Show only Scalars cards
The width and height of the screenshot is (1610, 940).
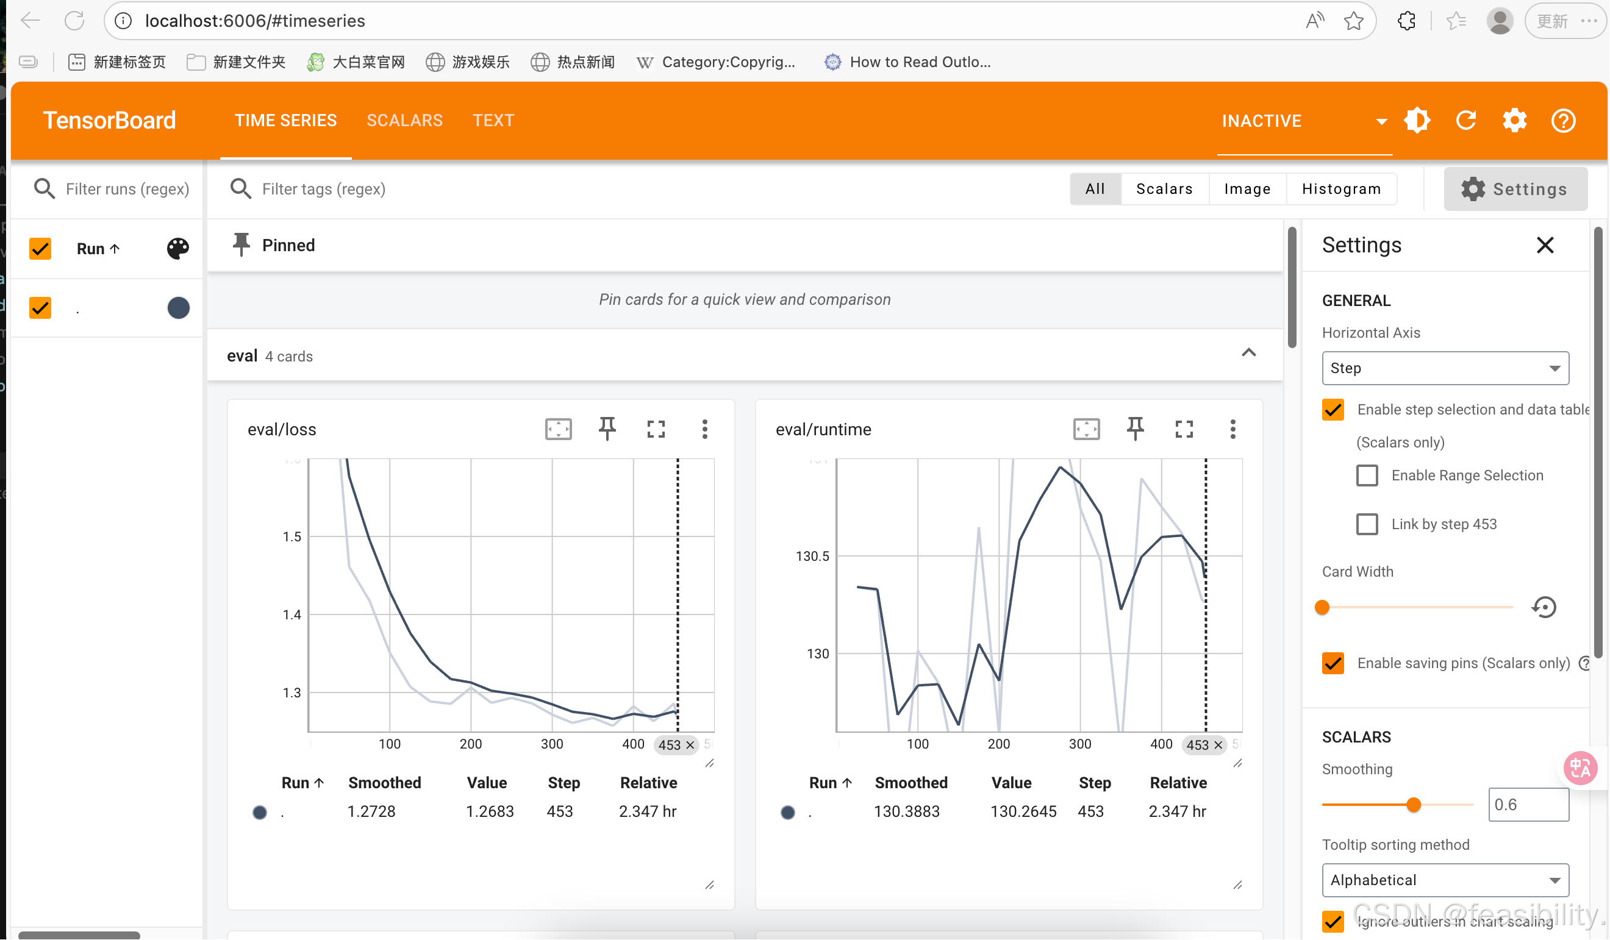coord(1164,189)
